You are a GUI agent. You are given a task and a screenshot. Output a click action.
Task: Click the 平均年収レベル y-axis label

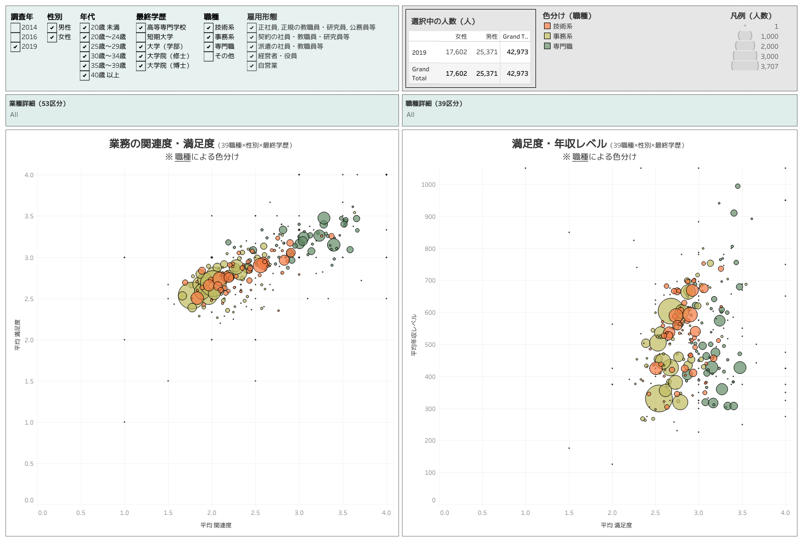(414, 335)
